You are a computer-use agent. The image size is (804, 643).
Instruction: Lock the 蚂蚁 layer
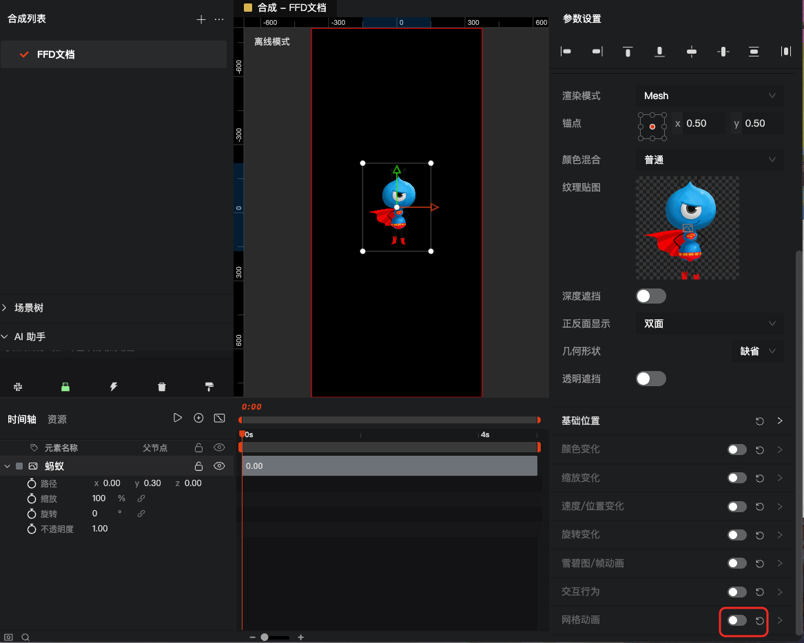pos(198,465)
